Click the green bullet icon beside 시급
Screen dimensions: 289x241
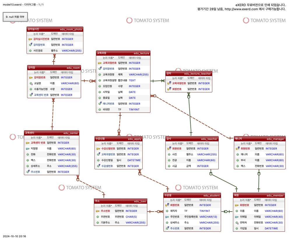coord(169,166)
